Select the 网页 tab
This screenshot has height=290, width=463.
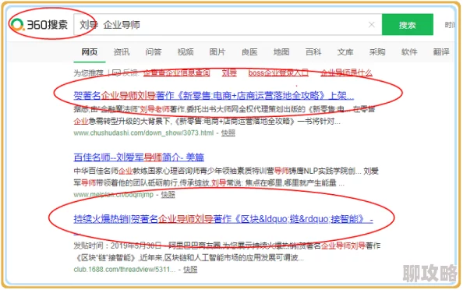coord(90,52)
